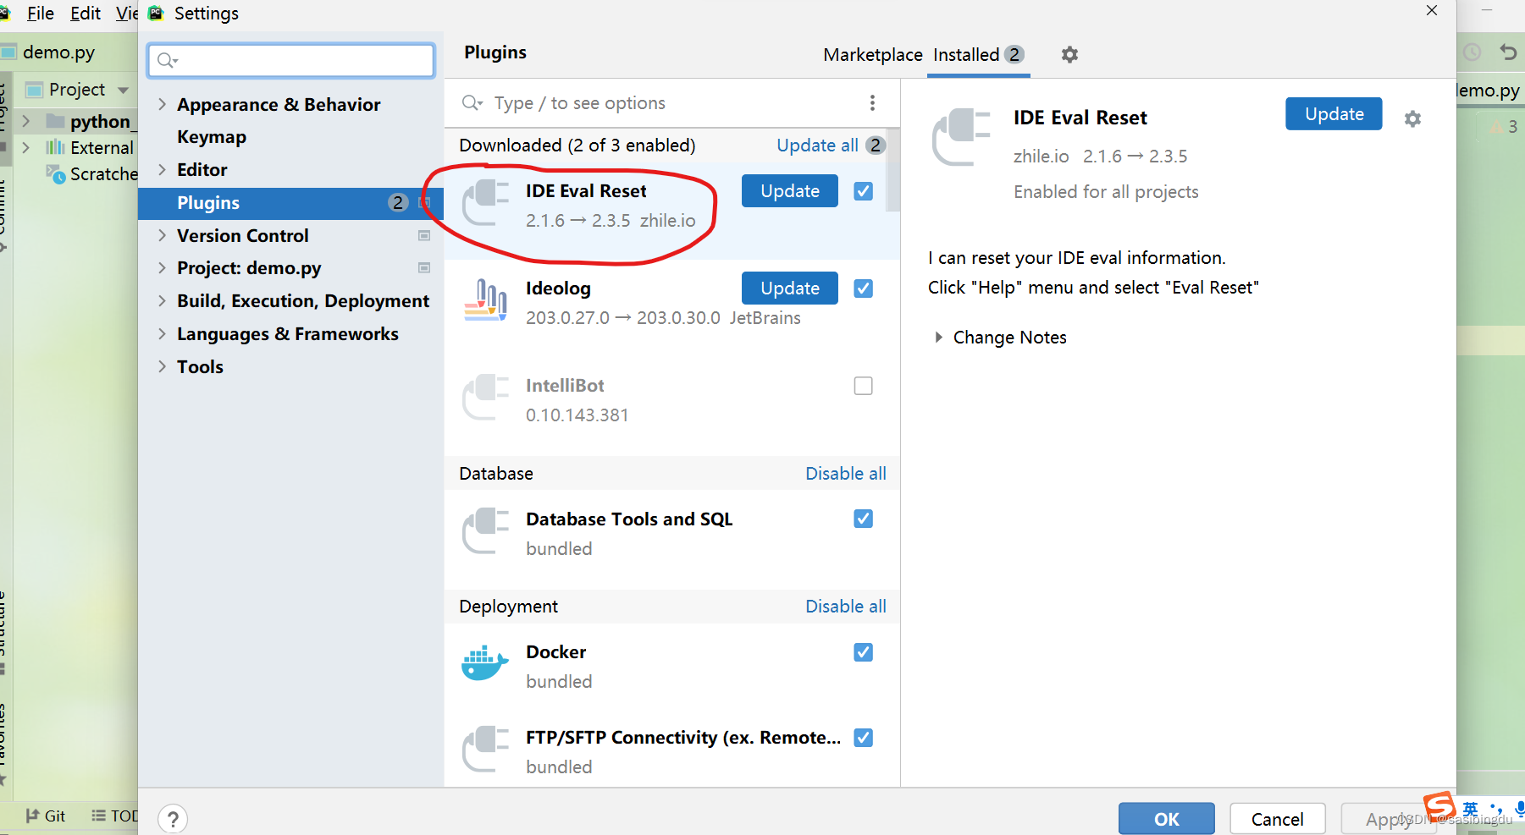Click the TODO tool window tab

click(115, 816)
